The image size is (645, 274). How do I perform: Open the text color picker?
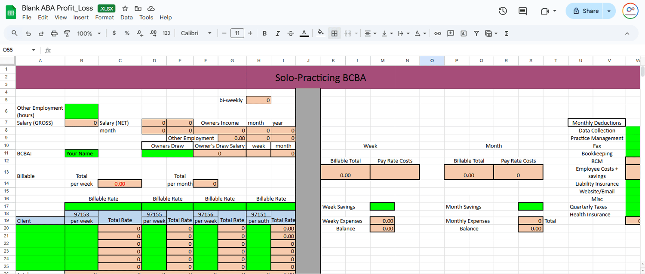tap(304, 33)
